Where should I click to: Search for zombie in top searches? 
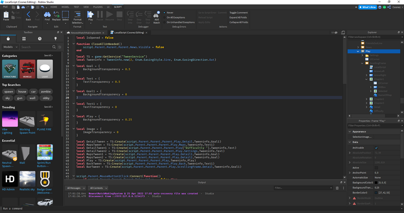point(46,92)
